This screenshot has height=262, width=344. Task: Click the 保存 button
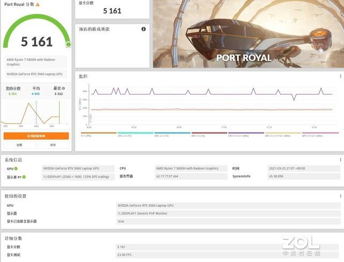[53, 145]
